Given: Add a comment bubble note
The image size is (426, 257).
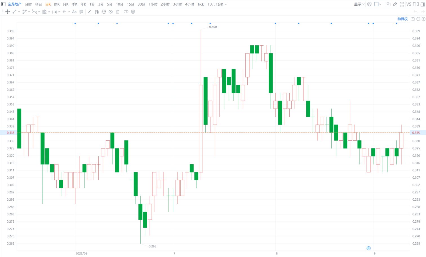Looking at the screenshot, I should (81, 12).
